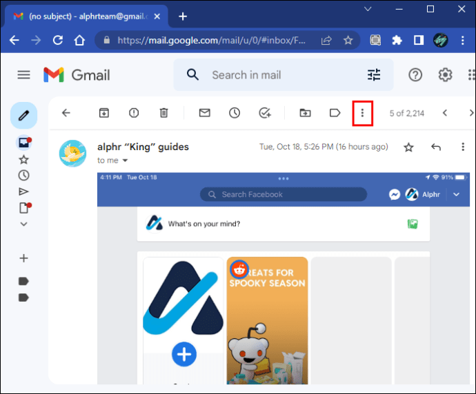The height and width of the screenshot is (394, 476).
Task: Snooze the email using the clock icon
Action: click(x=235, y=113)
